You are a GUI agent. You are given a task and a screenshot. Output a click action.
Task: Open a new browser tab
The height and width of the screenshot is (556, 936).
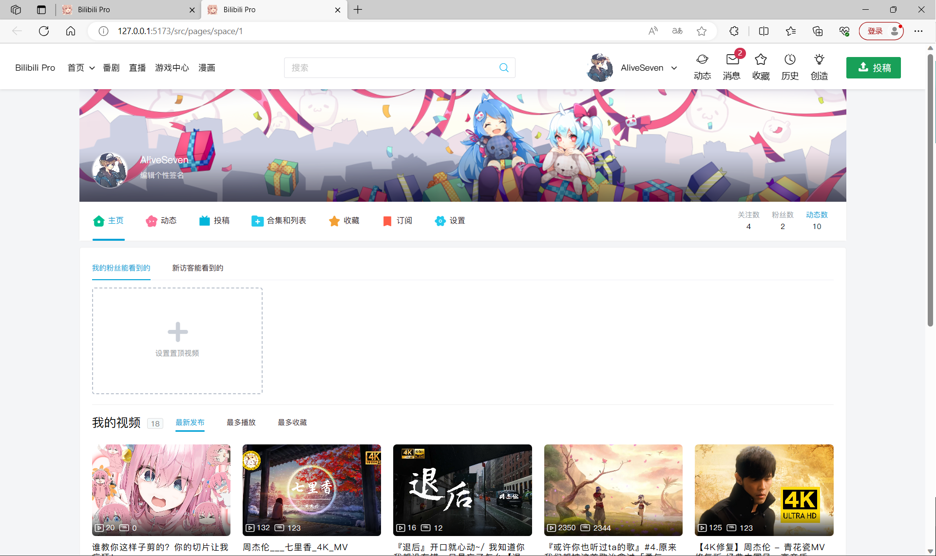click(x=358, y=10)
